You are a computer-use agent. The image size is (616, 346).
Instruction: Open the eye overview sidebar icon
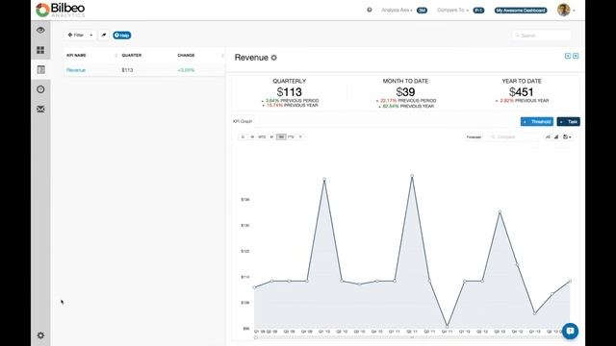click(x=40, y=30)
